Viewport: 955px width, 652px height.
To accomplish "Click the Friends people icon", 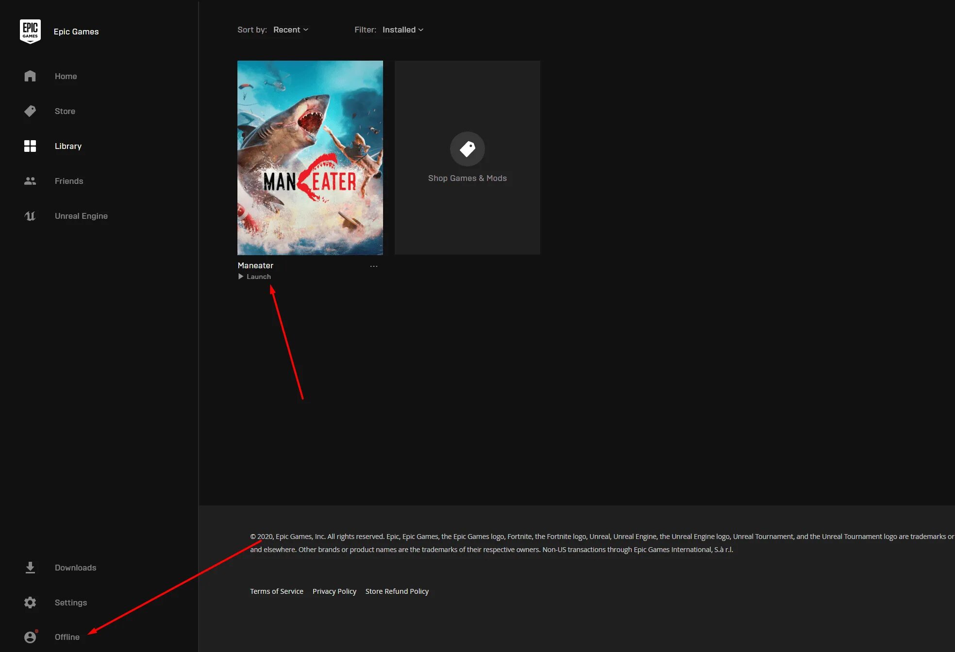I will [30, 181].
